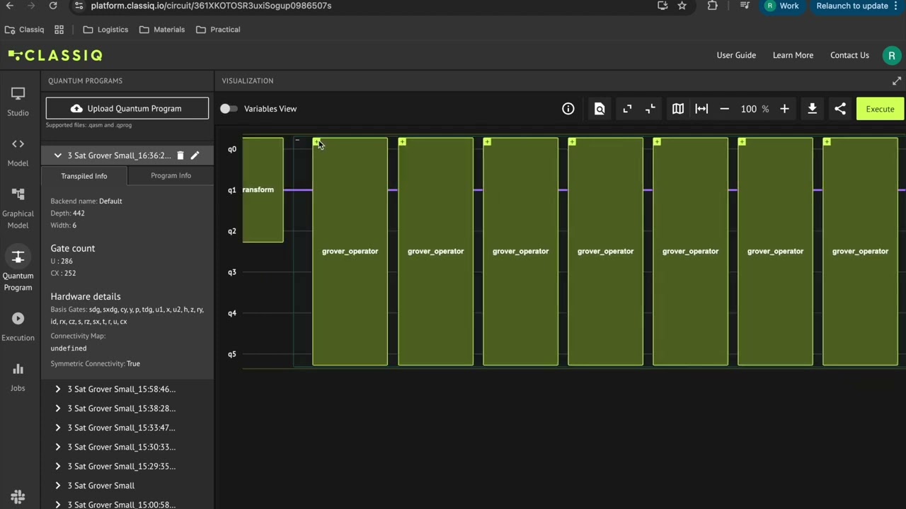Viewport: 906px width, 509px height.
Task: Expand the last grover_operator block's plus icon
Action: click(x=827, y=142)
